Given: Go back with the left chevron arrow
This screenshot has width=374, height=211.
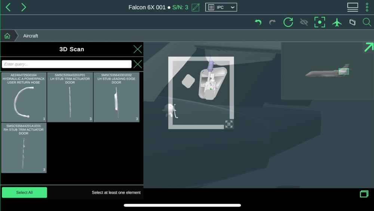Looking at the screenshot, I should tap(8, 7).
